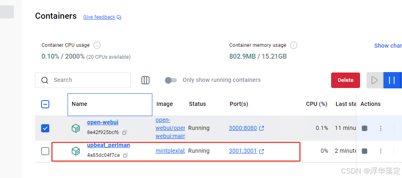Click the 802.9MB / 15.21GB memory value

pyautogui.click(x=258, y=57)
